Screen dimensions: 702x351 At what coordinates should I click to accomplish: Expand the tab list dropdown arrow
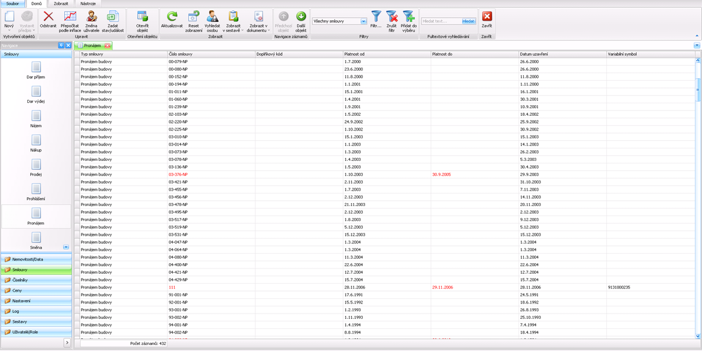pyautogui.click(x=697, y=46)
